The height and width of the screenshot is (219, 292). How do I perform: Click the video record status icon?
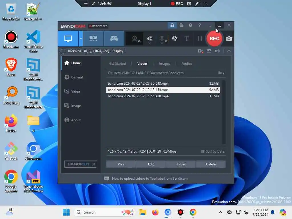pyautogui.click(x=200, y=51)
